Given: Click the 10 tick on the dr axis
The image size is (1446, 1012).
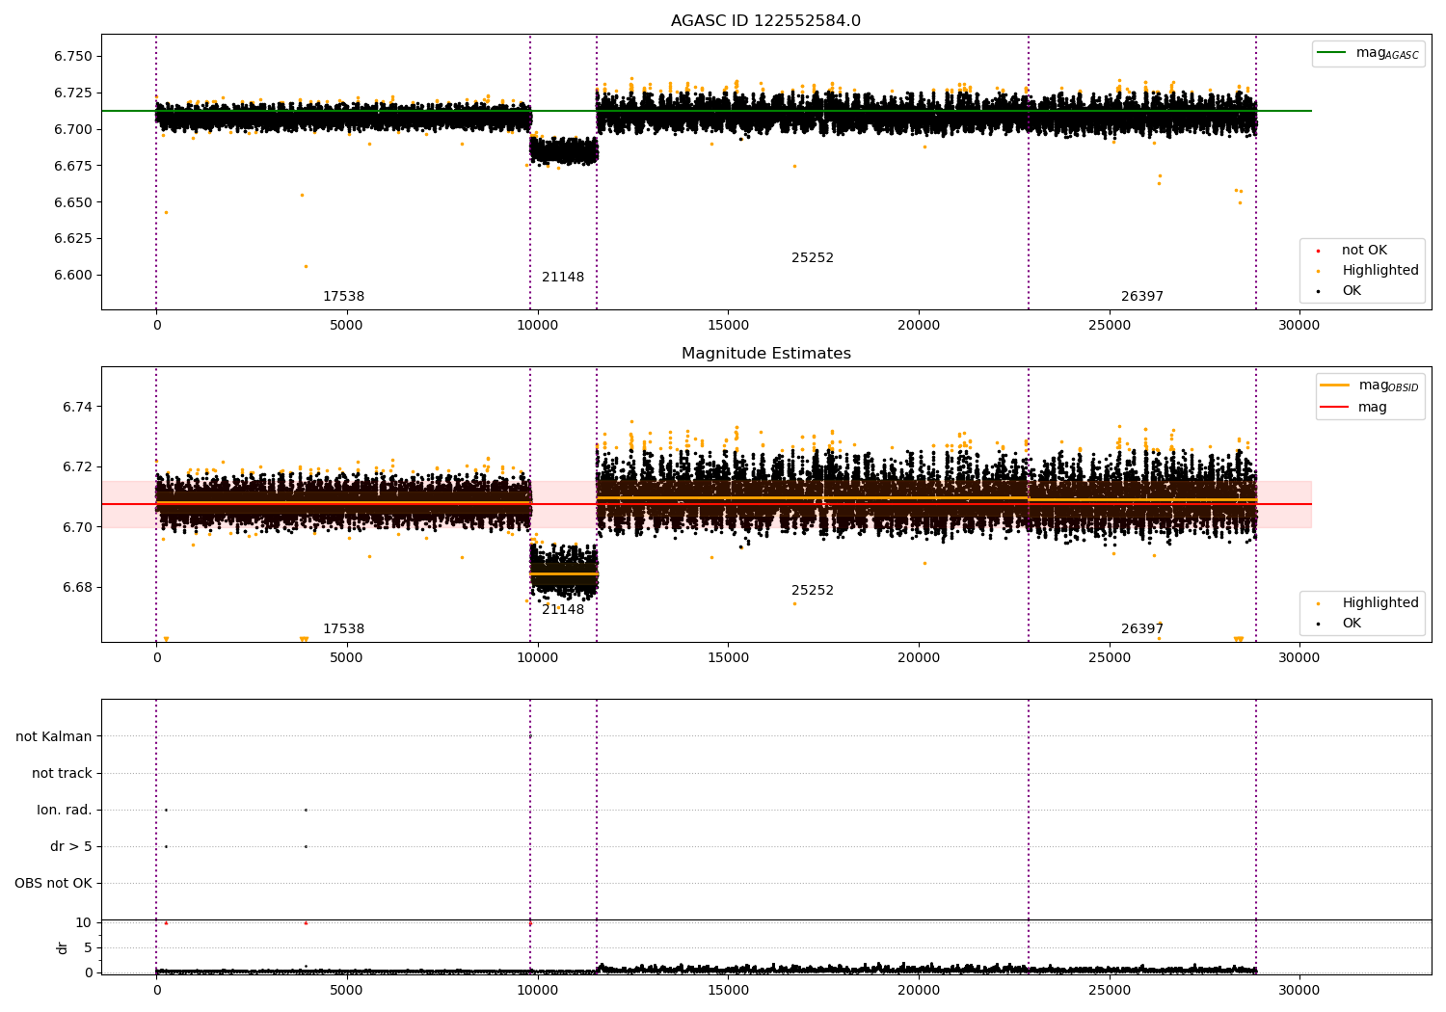Looking at the screenshot, I should (84, 923).
